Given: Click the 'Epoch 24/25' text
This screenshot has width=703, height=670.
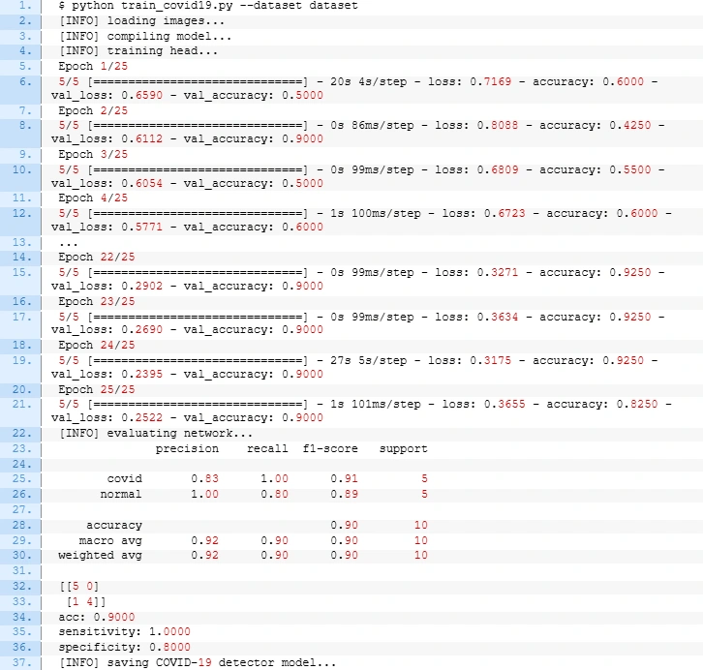Looking at the screenshot, I should pos(97,345).
